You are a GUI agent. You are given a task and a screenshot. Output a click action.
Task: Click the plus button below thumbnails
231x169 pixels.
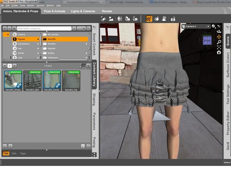tap(4, 146)
